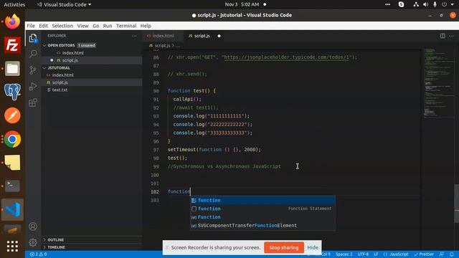The width and height of the screenshot is (459, 258).
Task: Open the Search view in activity bar
Action: [33, 54]
